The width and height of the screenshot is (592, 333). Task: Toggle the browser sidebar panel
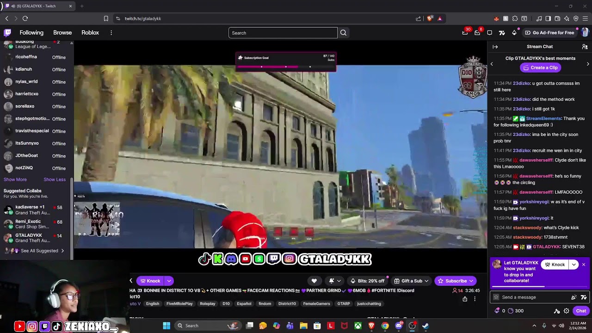click(x=548, y=18)
